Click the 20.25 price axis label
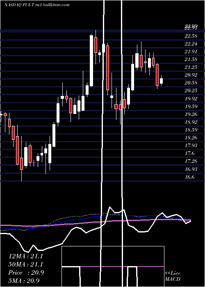The width and height of the screenshot is (205, 287). [x=191, y=91]
